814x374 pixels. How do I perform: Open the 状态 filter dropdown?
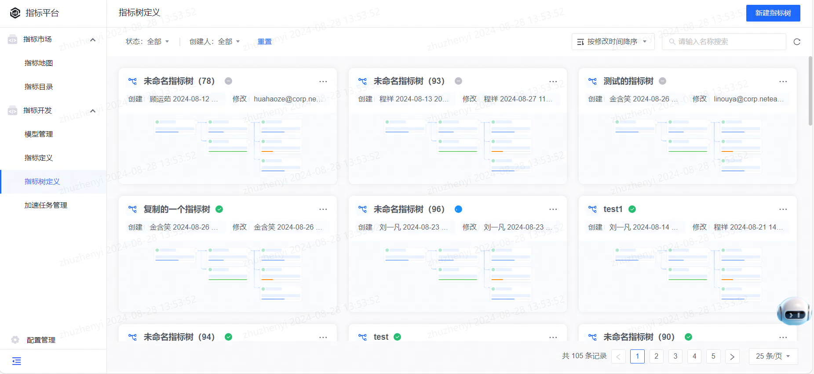click(x=147, y=42)
